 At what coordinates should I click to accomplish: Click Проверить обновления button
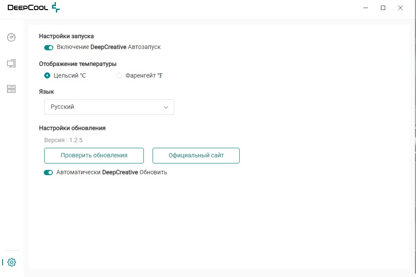click(x=94, y=156)
